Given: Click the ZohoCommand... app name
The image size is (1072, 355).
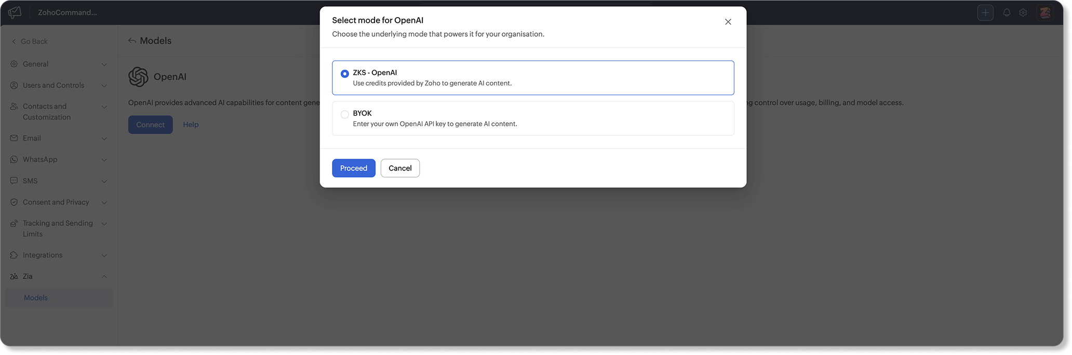Looking at the screenshot, I should click(x=68, y=12).
